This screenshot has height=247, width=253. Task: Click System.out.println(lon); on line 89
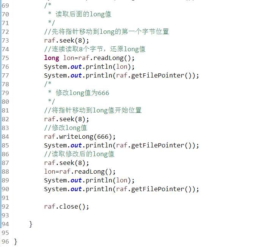[x=89, y=180]
